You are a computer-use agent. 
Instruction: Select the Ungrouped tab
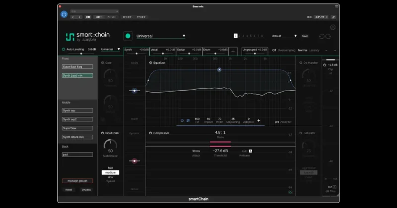click(x=255, y=52)
